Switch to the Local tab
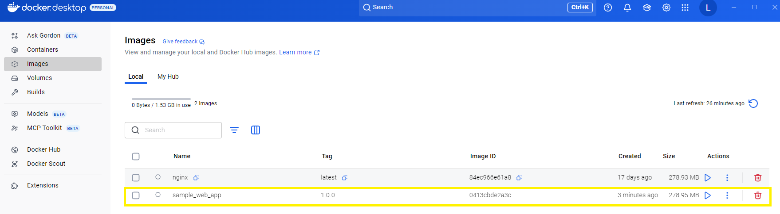780x214 pixels. pos(136,76)
